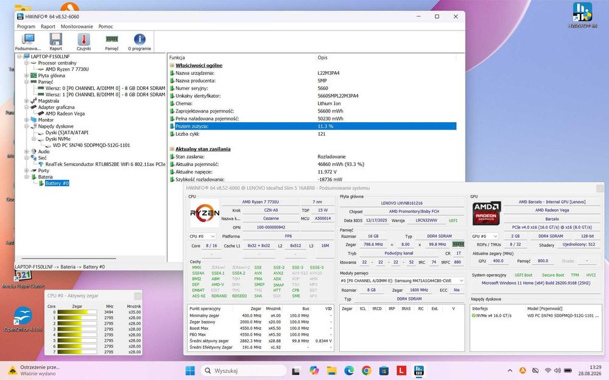Collapse the LAPTOP-F1S0LLNF root node
The width and height of the screenshot is (609, 380).
coord(19,57)
